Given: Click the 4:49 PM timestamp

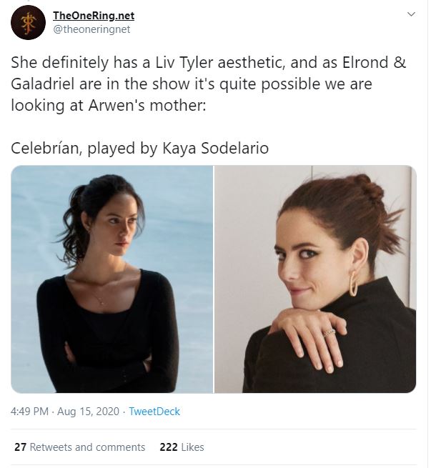Looking at the screenshot, I should [x=30, y=412].
